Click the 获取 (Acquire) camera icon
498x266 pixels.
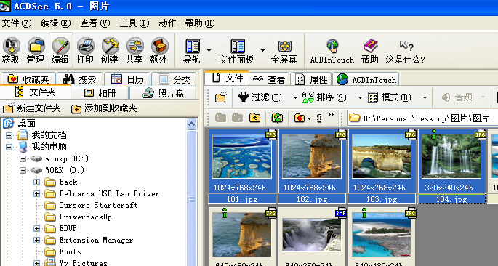(x=11, y=46)
